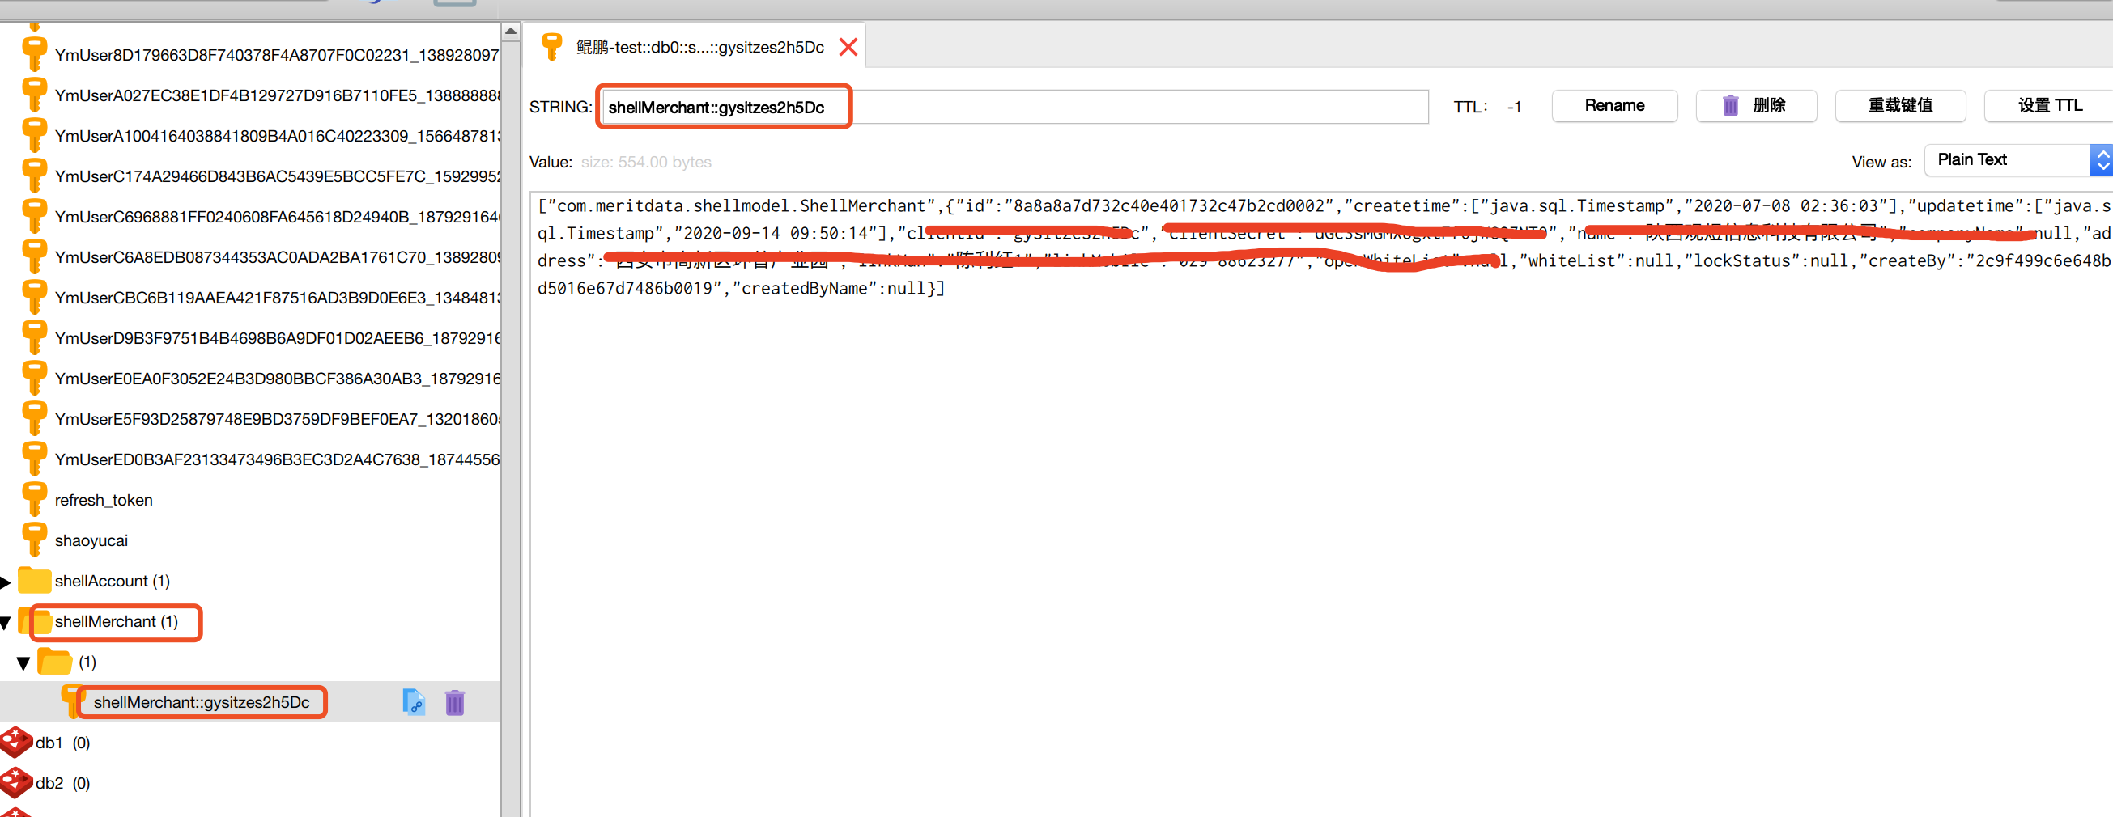Select key YmUserC174A29466D843B6AC5439E5BCC5FE7C
This screenshot has height=817, width=2113.
click(277, 176)
